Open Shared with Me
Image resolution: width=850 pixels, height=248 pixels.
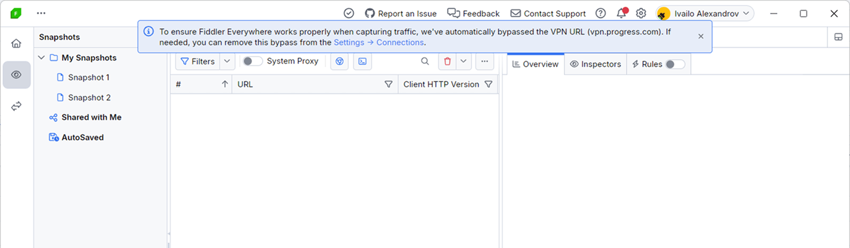click(x=91, y=117)
